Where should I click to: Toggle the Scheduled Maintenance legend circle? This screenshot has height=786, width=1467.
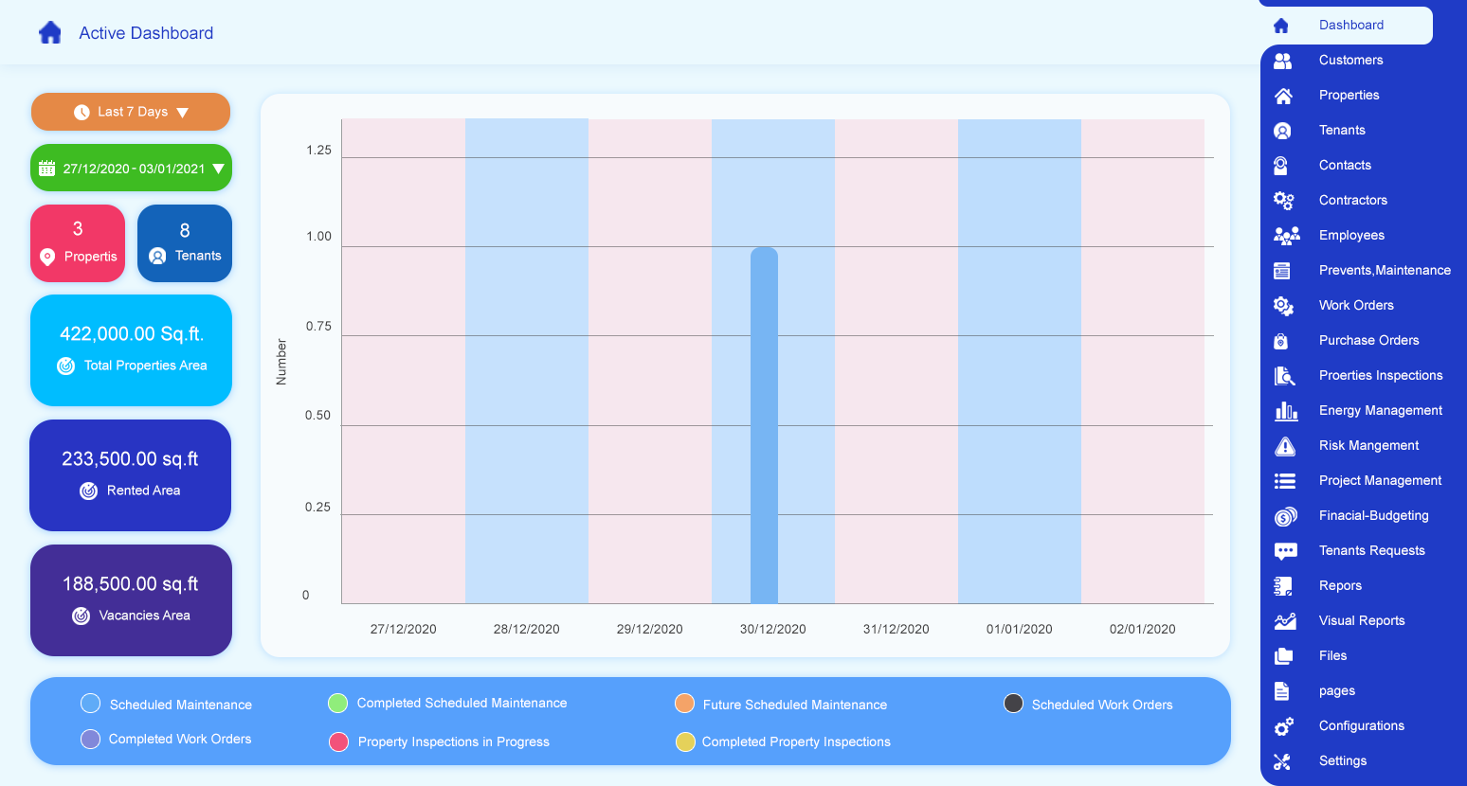91,704
